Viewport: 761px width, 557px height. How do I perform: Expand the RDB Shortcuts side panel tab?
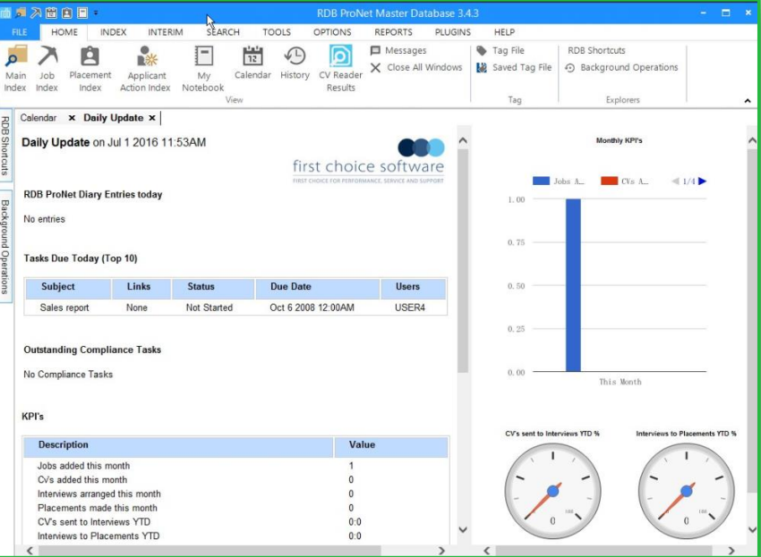(5, 146)
